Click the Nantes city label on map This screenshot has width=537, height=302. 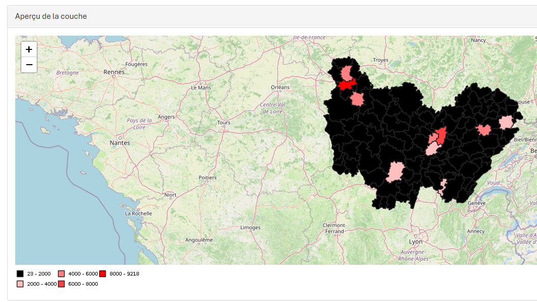[x=120, y=143]
